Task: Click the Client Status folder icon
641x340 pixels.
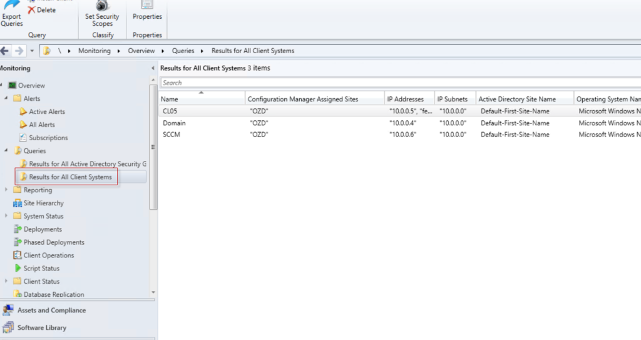Action: 17,282
